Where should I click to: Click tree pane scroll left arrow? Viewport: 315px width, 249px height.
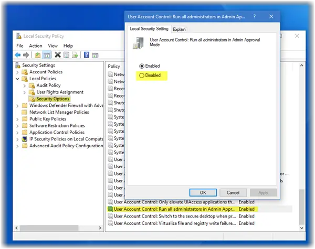(16, 228)
